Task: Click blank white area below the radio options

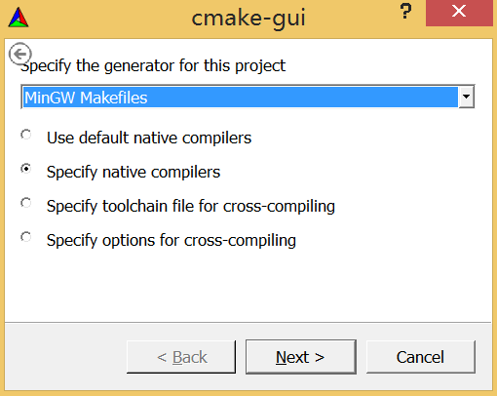Action: coord(248,286)
